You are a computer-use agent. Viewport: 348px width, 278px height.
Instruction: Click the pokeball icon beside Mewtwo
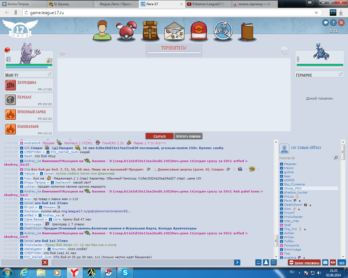tap(7, 50)
